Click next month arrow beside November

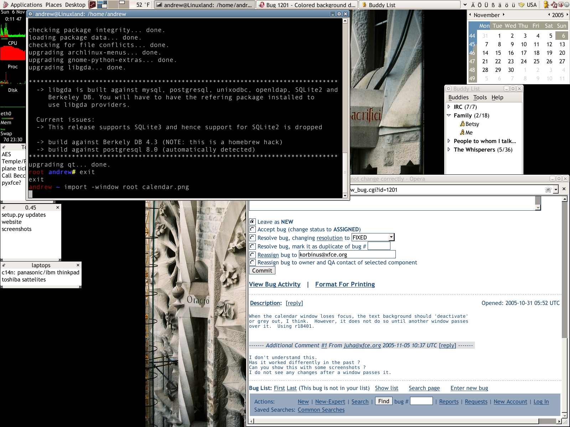coord(504,15)
